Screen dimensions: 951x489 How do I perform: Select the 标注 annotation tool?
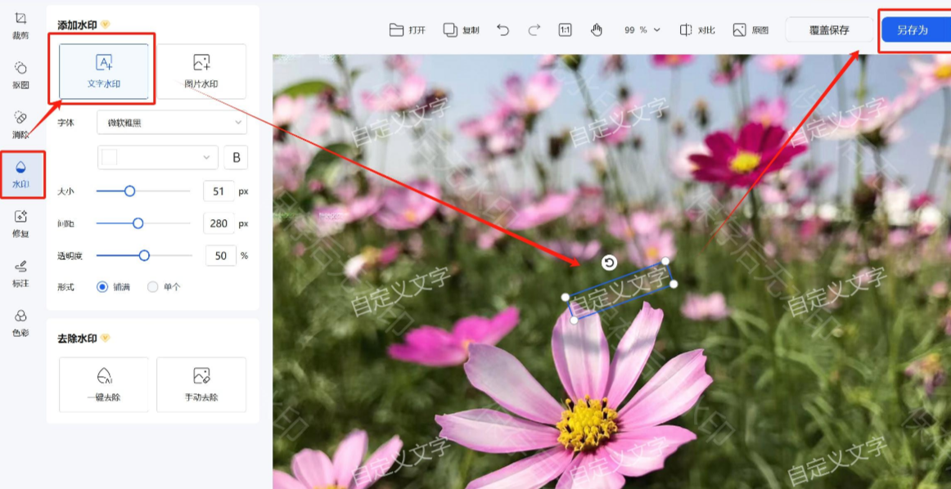click(x=20, y=274)
